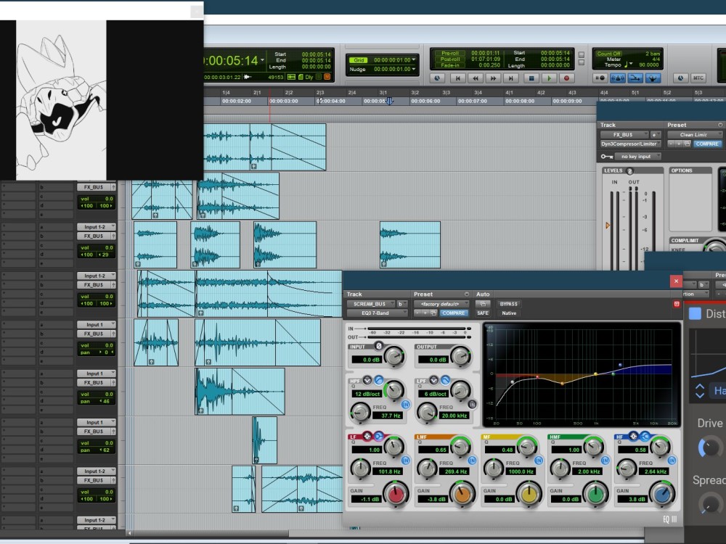Open SCREAM_BUS track selector dropdown

[x=371, y=304]
